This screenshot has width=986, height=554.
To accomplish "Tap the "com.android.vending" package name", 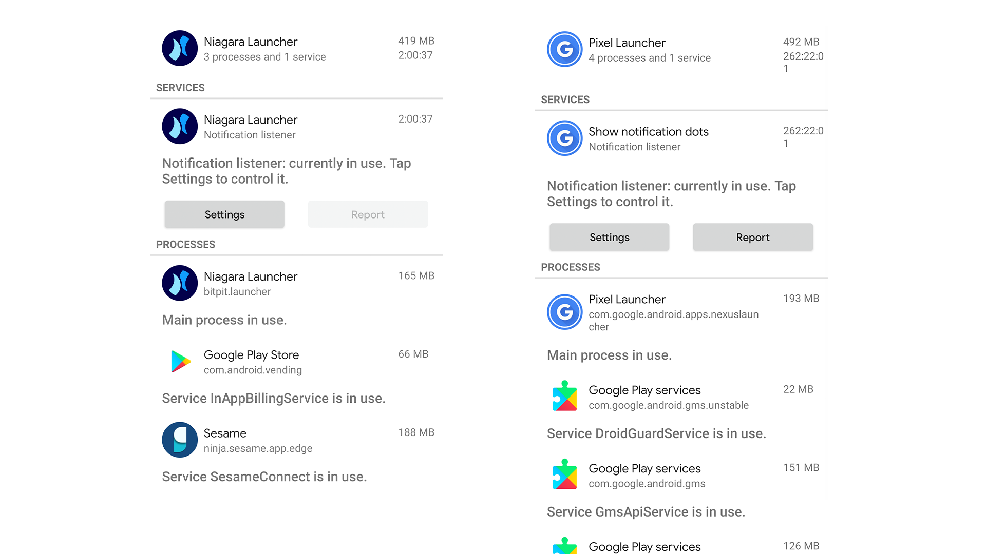I will [253, 370].
